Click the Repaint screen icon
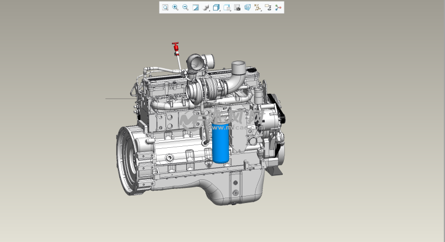445x242 pixels. 195,8
